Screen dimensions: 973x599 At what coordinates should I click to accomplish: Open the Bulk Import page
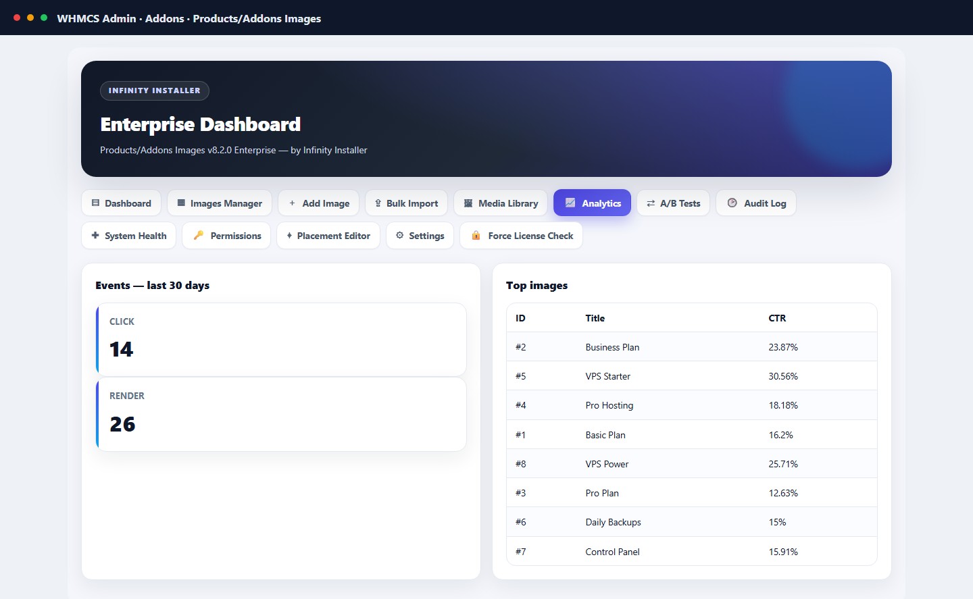click(x=406, y=203)
